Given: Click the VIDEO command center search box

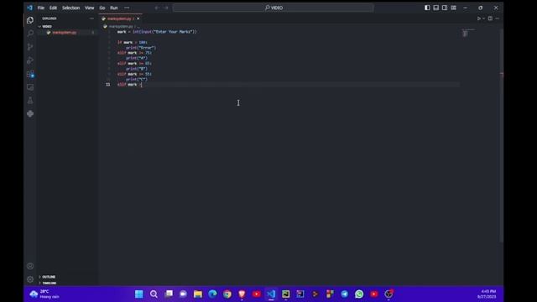Looking at the screenshot, I should click(x=273, y=8).
